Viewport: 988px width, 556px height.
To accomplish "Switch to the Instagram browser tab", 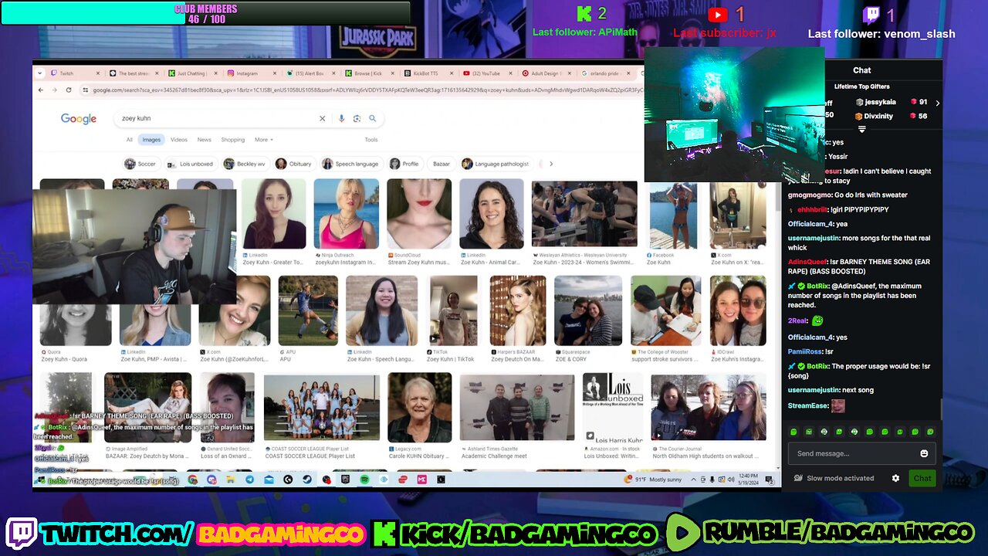I will click(247, 73).
